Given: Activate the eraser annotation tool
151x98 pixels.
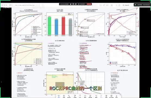Looking at the screenshot, I should [90, 96].
